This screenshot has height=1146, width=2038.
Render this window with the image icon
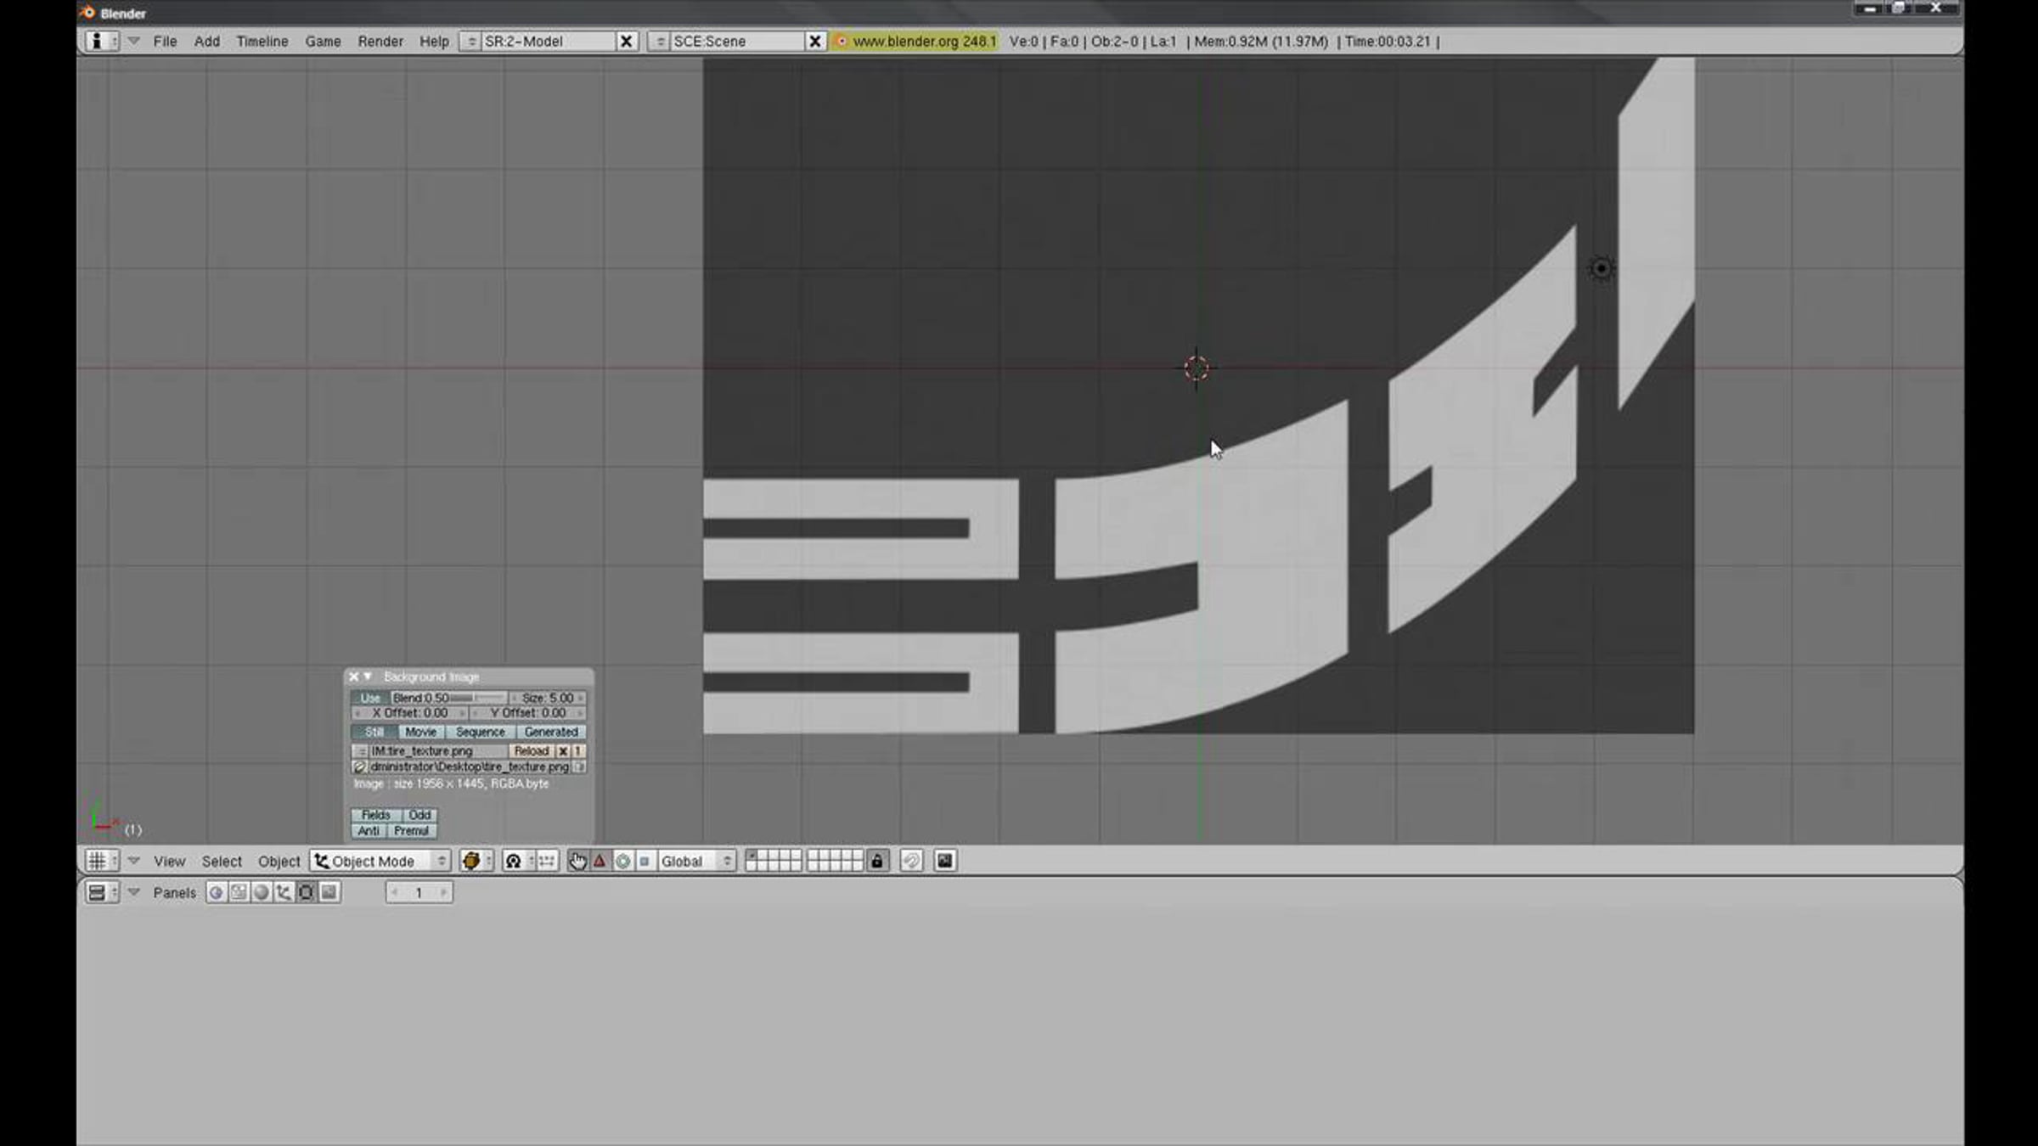pyautogui.click(x=944, y=861)
